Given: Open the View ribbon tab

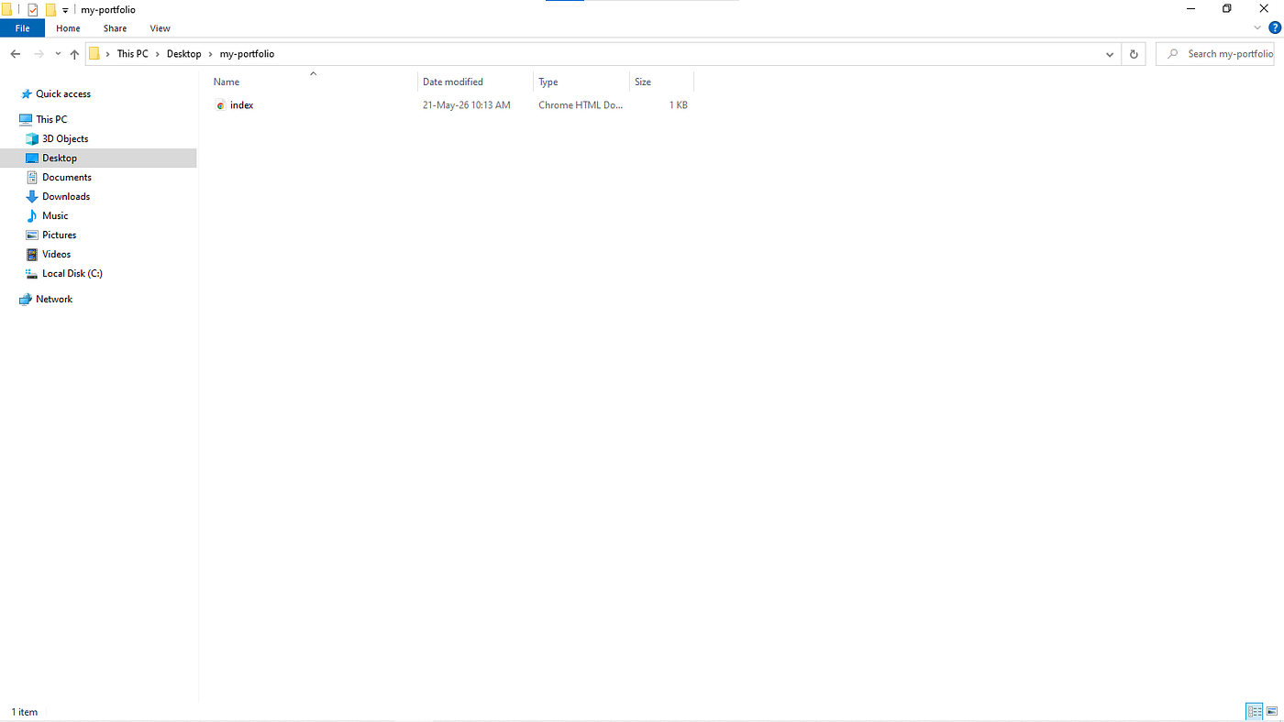Looking at the screenshot, I should [160, 28].
